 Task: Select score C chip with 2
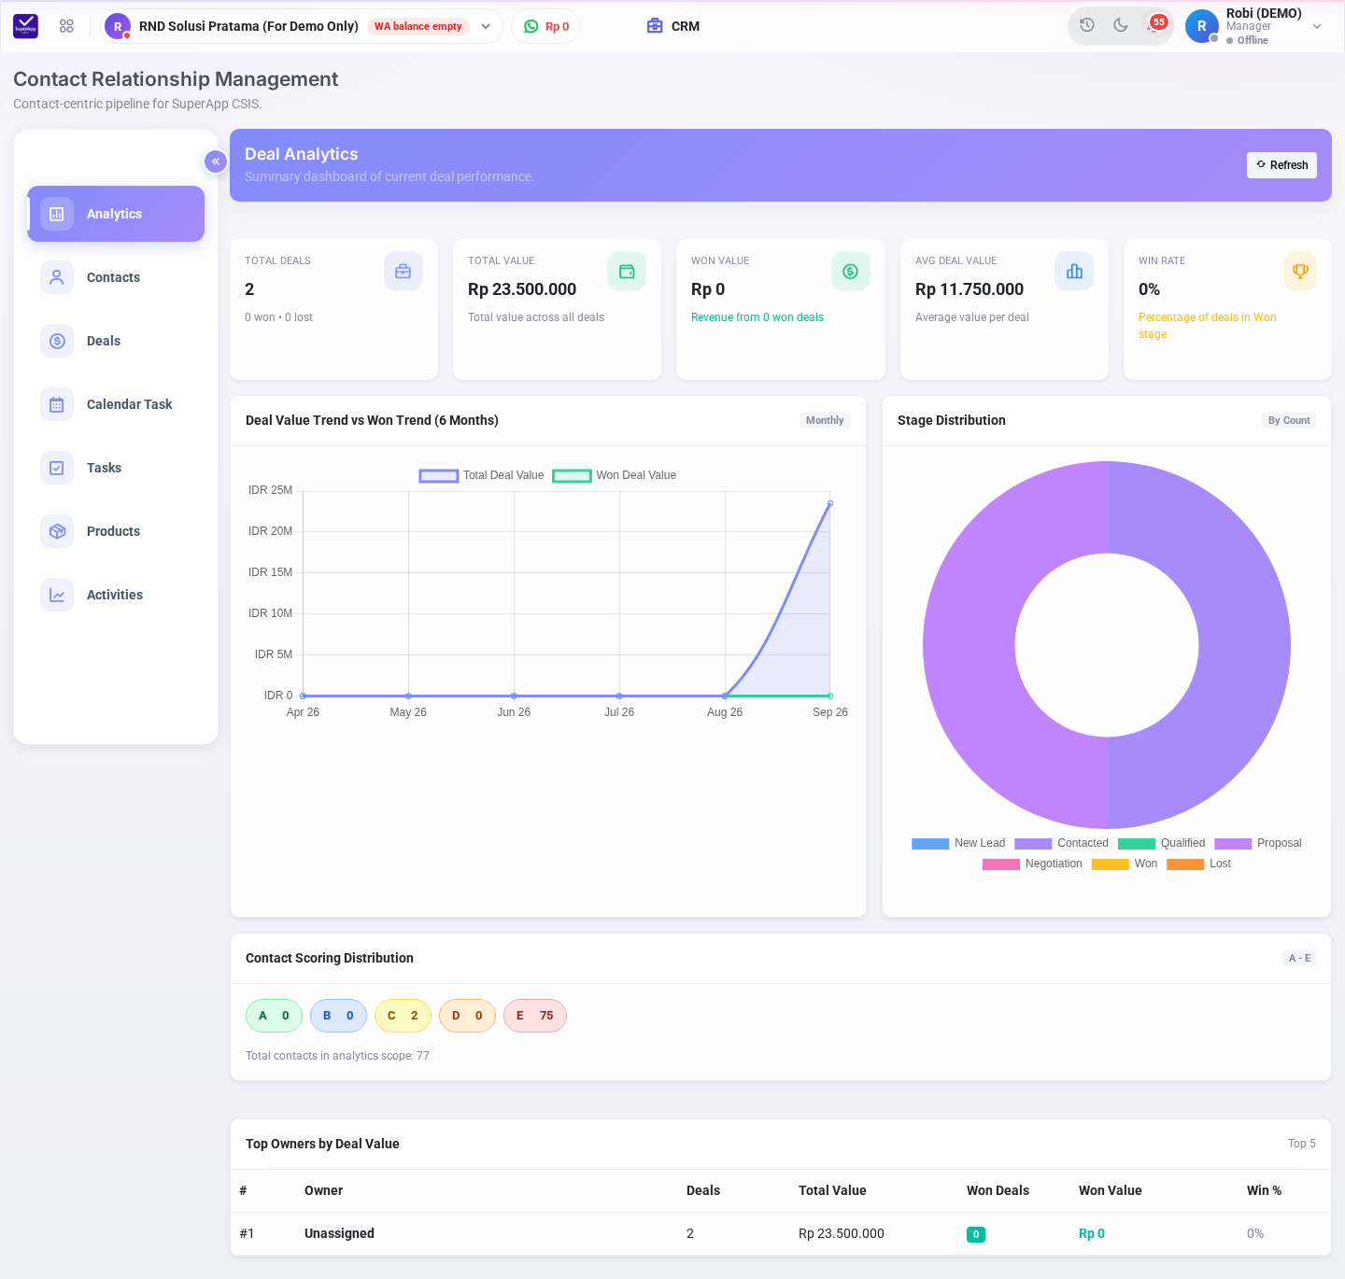point(403,1016)
